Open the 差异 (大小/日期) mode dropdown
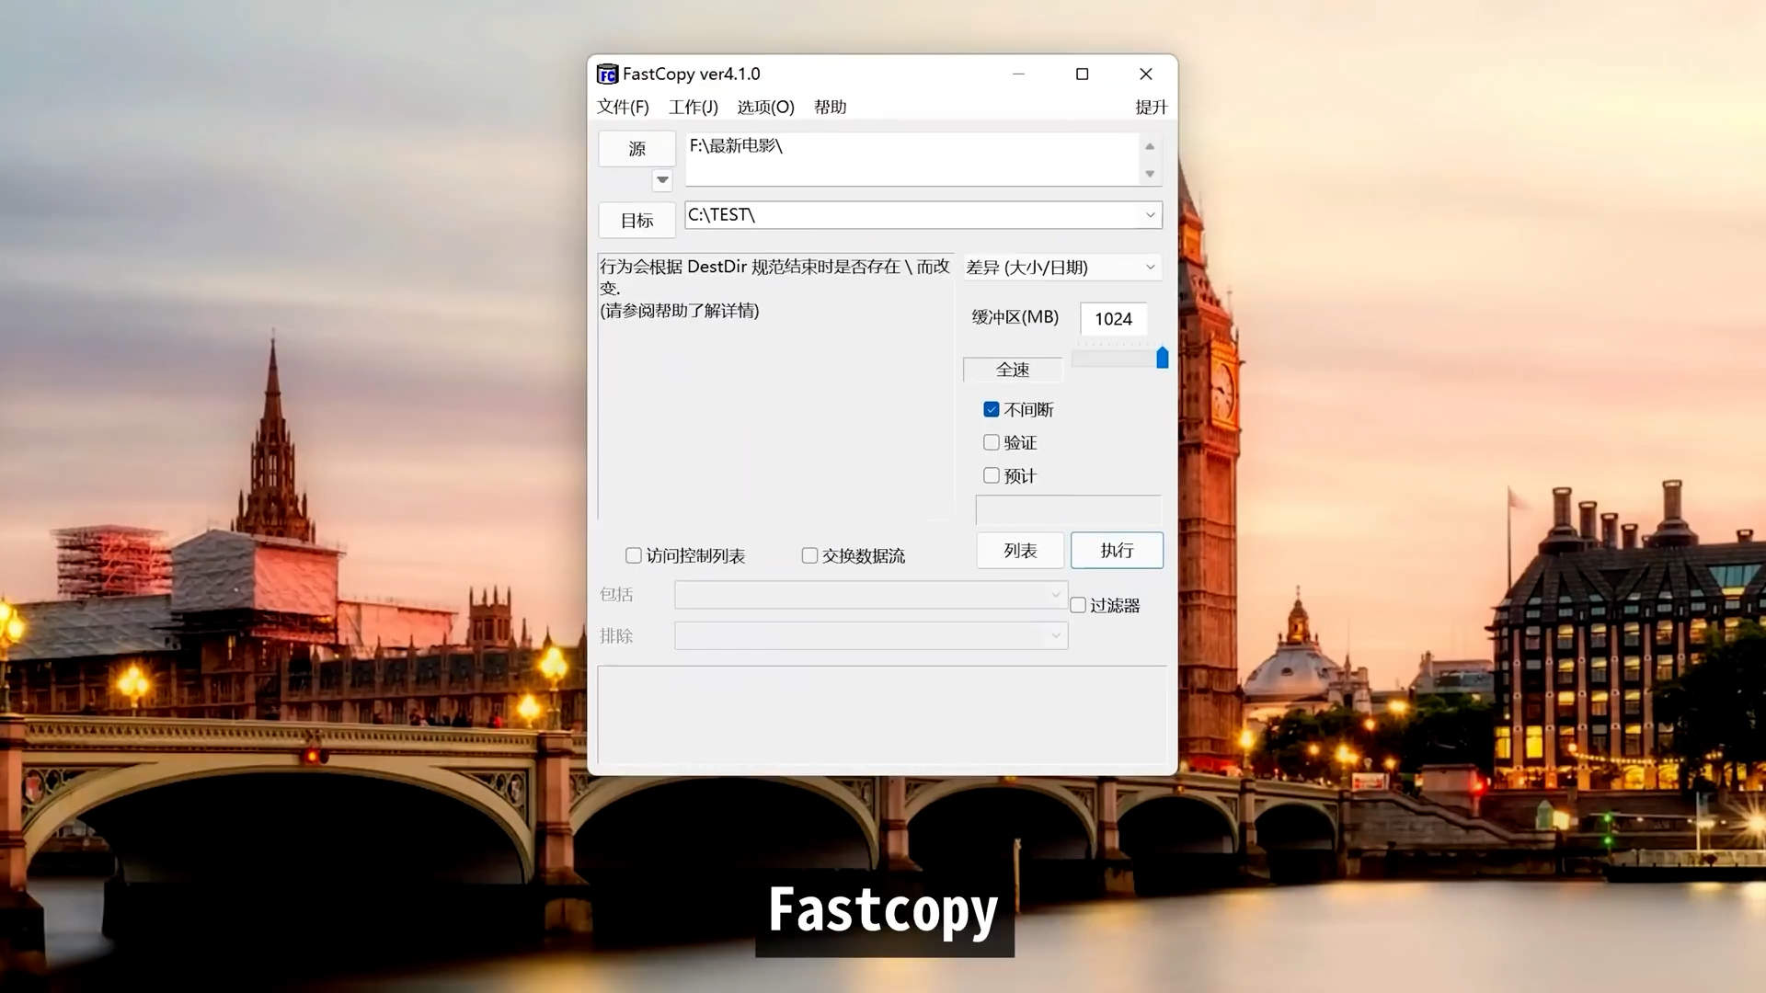Image resolution: width=1766 pixels, height=993 pixels. pyautogui.click(x=1150, y=267)
